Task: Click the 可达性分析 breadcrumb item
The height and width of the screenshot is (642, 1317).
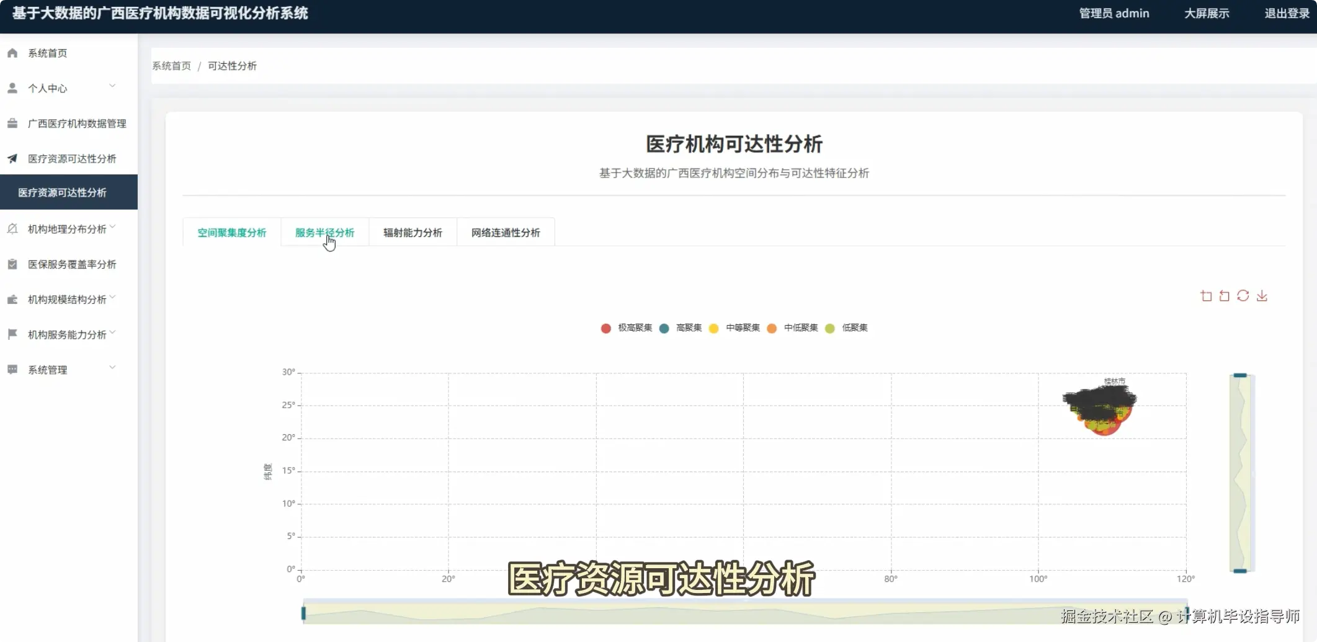Action: click(x=232, y=66)
